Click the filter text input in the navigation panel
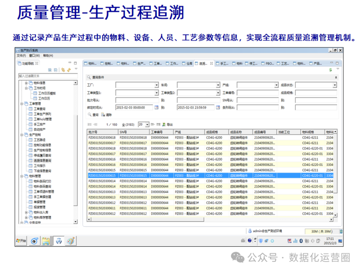This screenshot has width=362, height=272. click(x=48, y=76)
